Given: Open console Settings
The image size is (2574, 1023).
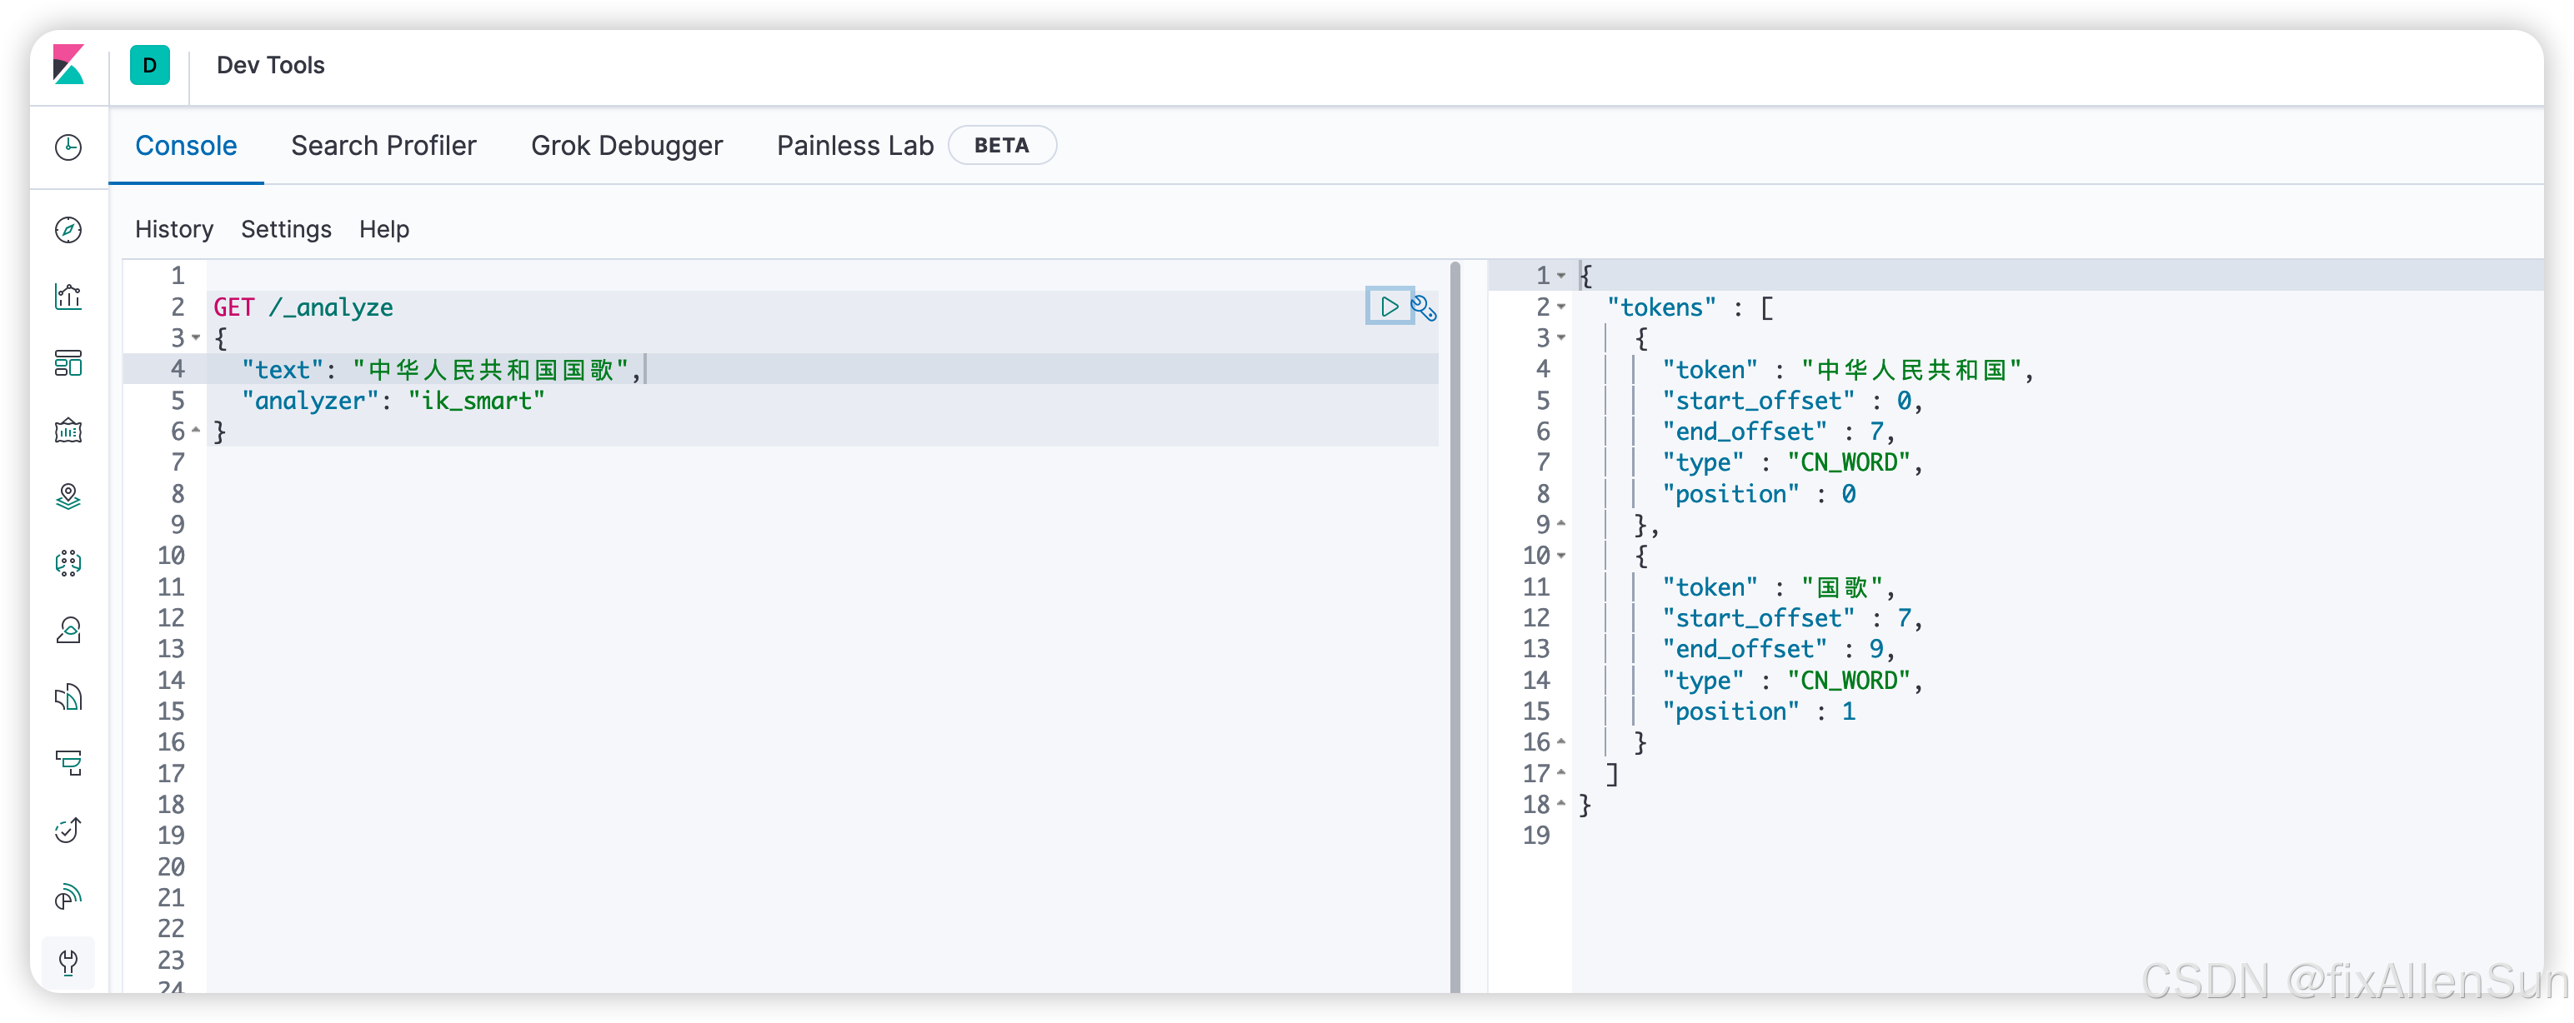Looking at the screenshot, I should (x=286, y=229).
